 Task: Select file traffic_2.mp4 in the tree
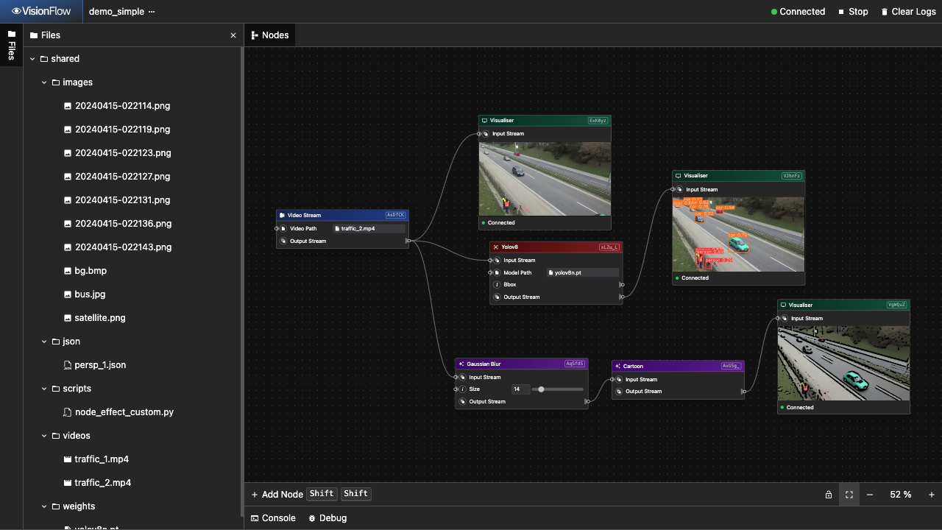pyautogui.click(x=98, y=483)
